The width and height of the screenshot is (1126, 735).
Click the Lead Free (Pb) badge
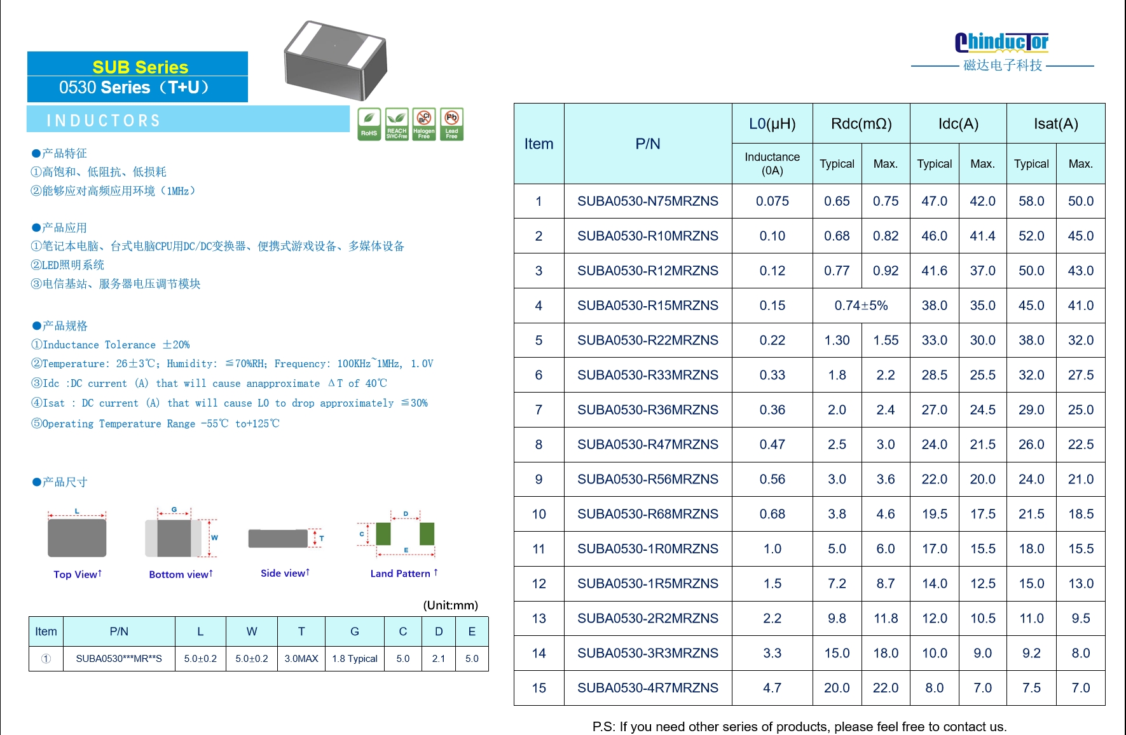click(451, 124)
